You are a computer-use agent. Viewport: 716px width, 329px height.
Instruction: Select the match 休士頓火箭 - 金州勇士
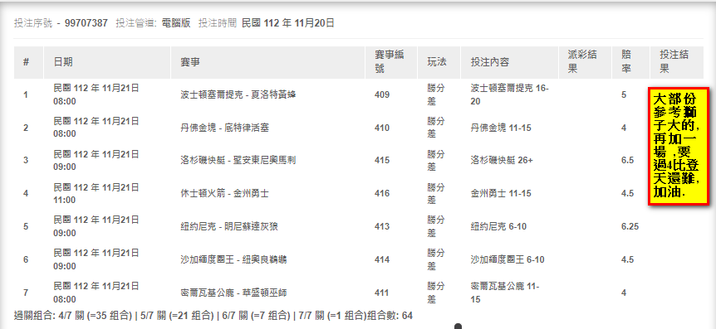click(x=224, y=194)
